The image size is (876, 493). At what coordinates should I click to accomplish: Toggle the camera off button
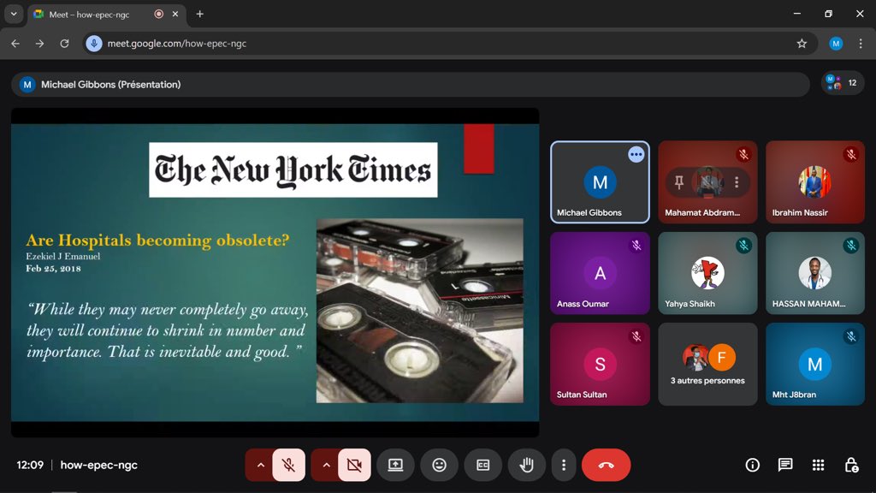pyautogui.click(x=354, y=465)
